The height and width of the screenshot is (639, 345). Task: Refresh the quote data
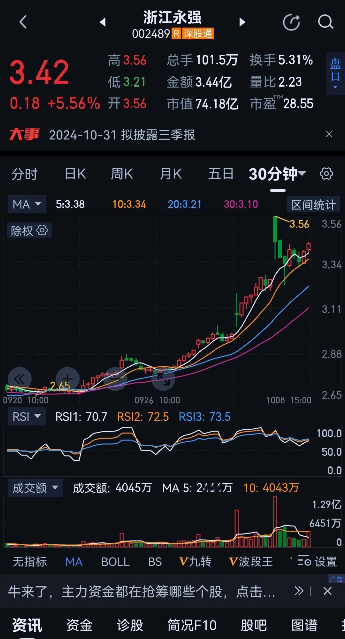tap(291, 22)
